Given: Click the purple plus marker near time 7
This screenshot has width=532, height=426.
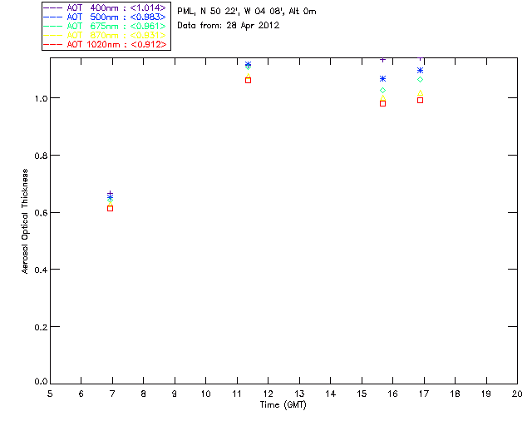Looking at the screenshot, I should [x=110, y=193].
